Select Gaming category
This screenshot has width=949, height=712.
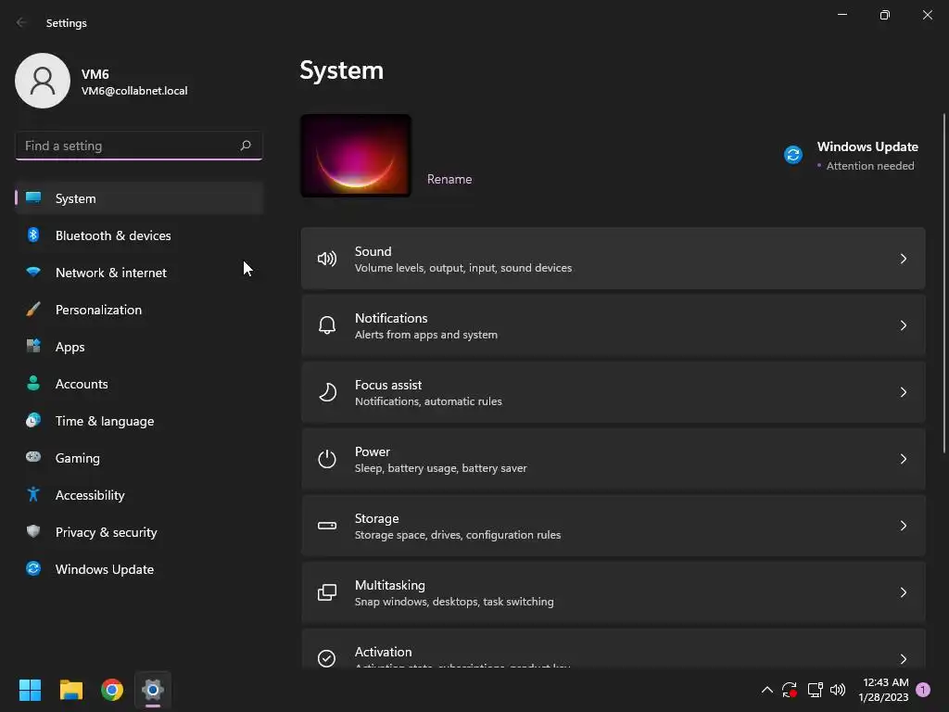tap(139, 457)
